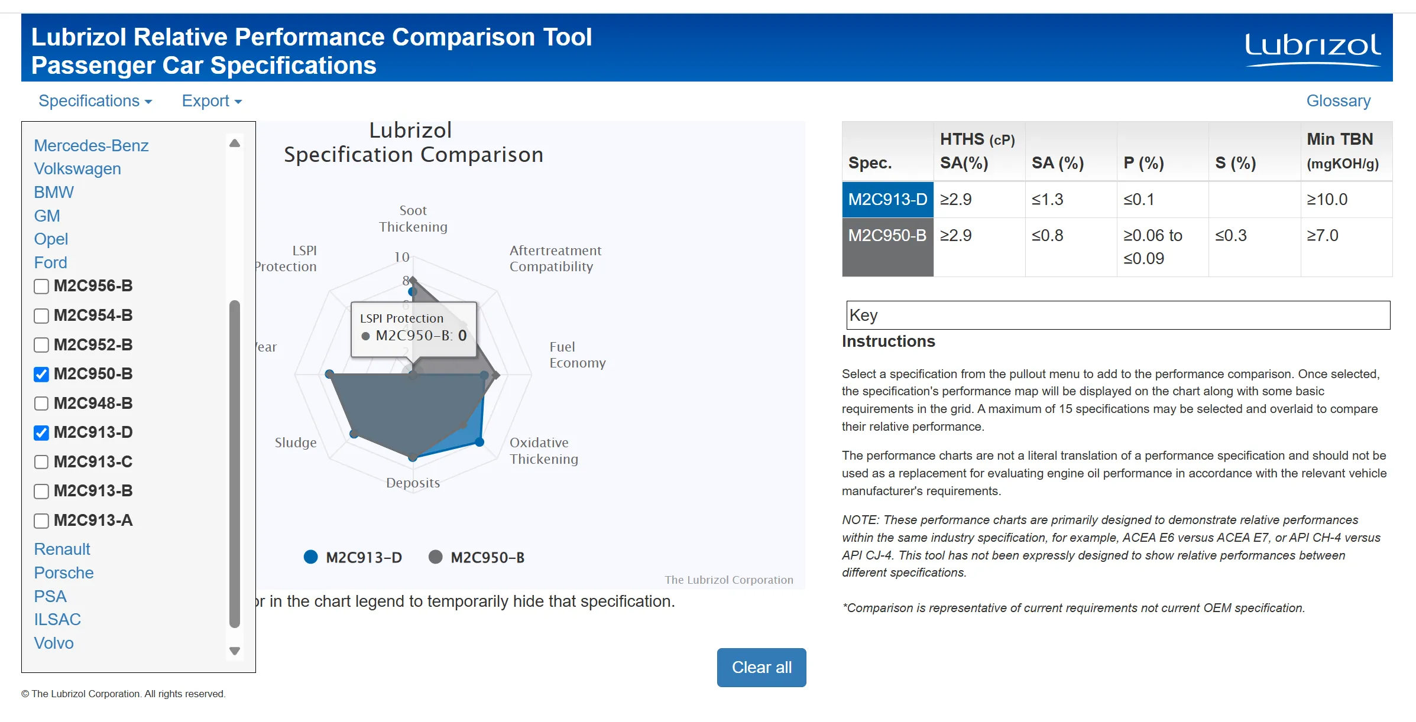Click the ≤0.3 sulfur cell
The image size is (1416, 722).
pyautogui.click(x=1255, y=247)
